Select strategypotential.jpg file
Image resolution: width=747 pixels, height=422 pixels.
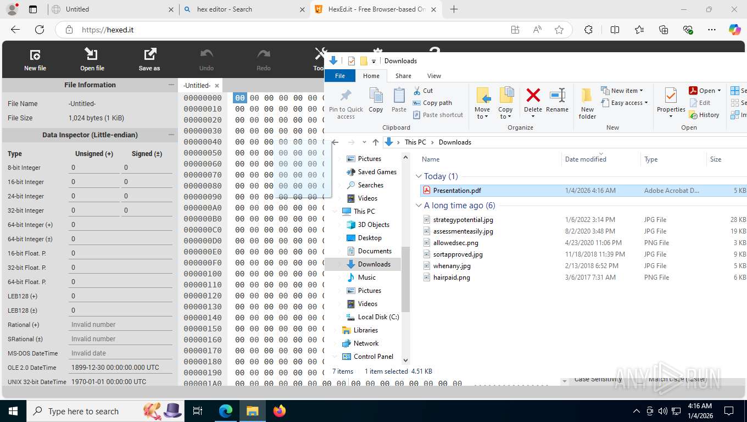coord(463,220)
